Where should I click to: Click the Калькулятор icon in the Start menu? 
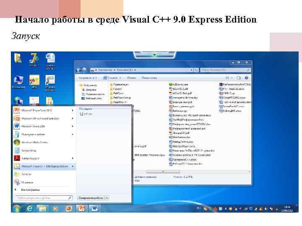[x=17, y=151]
